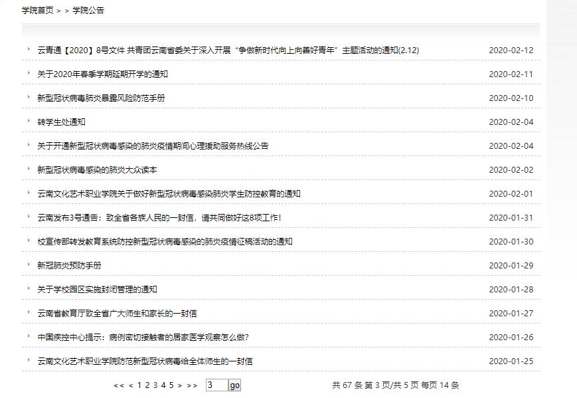The width and height of the screenshot is (577, 398).
Task: Open the 学院公告 breadcrumb link
Action: 88,10
